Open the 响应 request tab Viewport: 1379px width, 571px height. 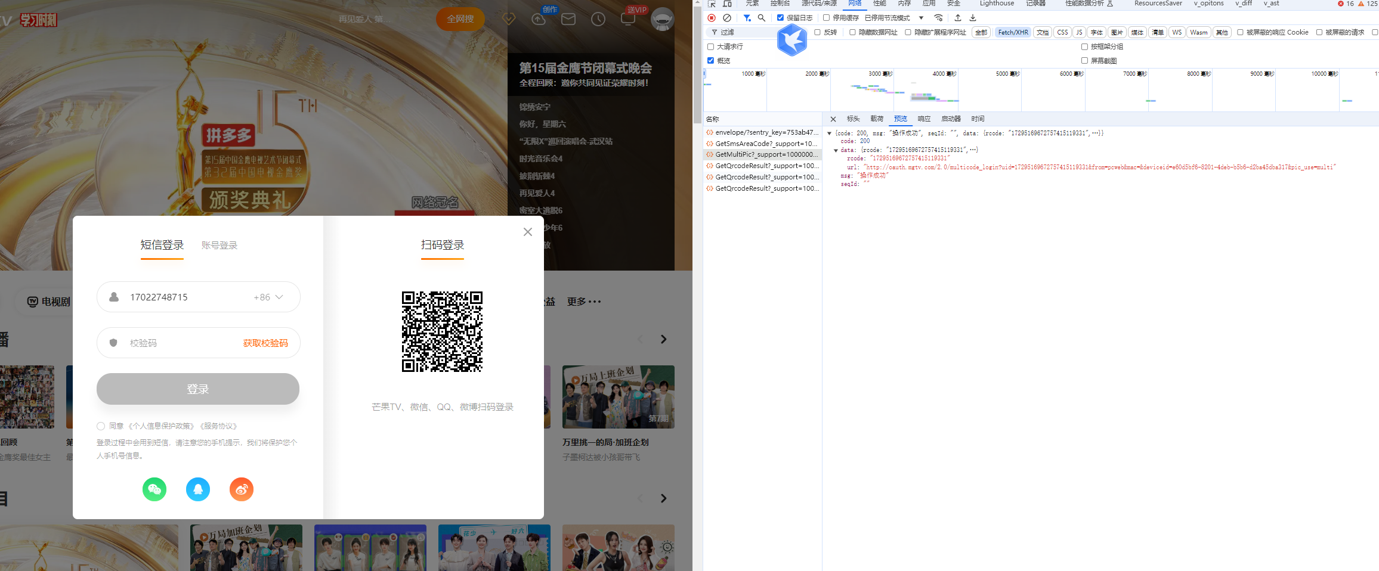click(924, 119)
